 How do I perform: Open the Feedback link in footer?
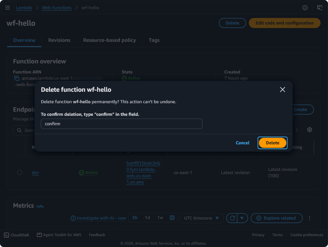click(97, 235)
